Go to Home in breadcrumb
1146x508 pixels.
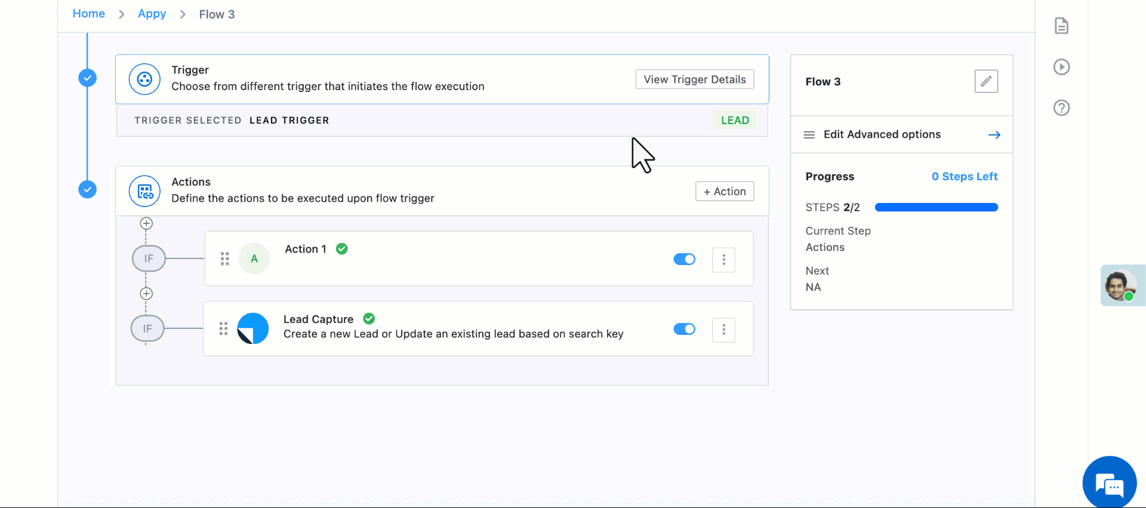[x=88, y=14]
